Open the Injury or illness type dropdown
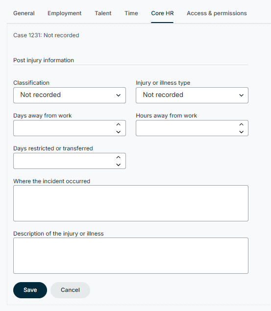The image size is (271, 311). (192, 95)
